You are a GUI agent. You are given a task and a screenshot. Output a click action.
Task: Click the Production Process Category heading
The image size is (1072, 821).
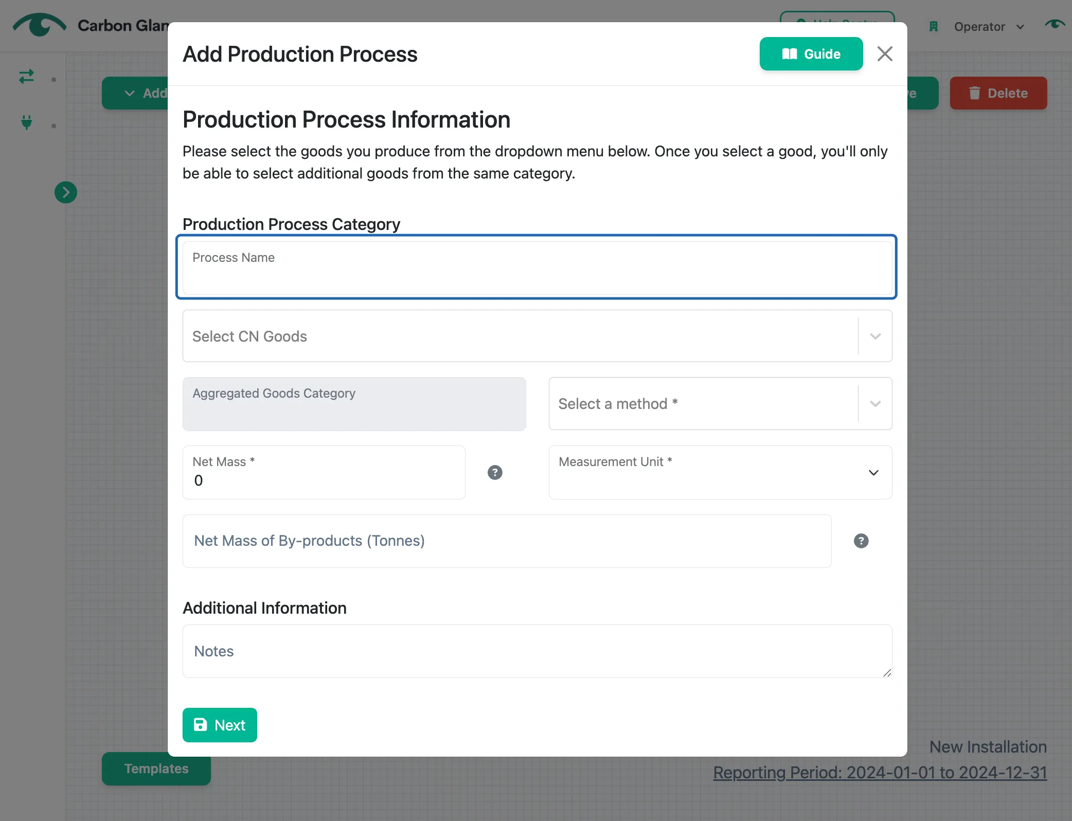(291, 224)
